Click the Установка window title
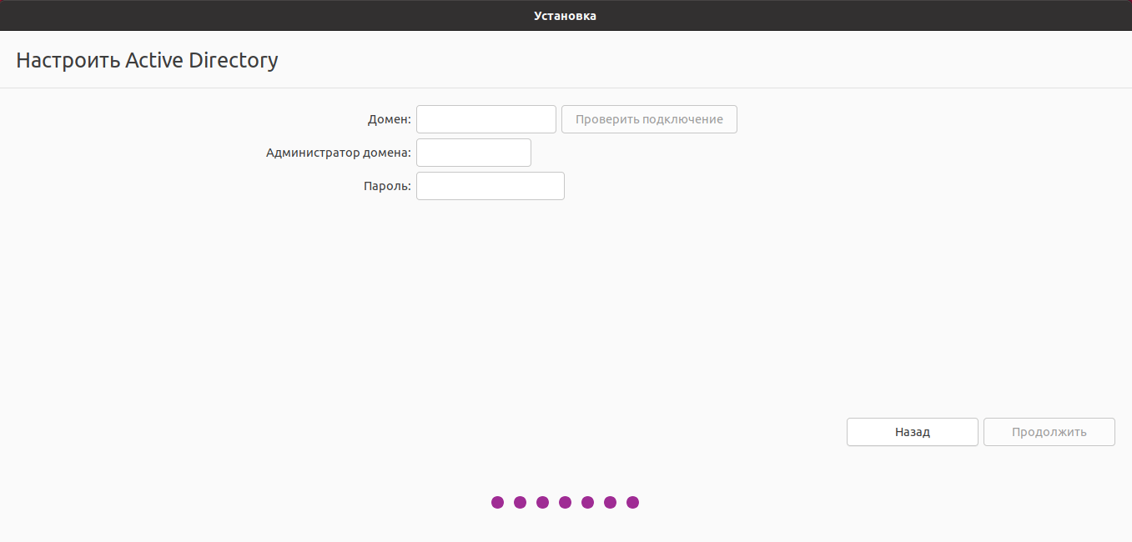Screen dimensions: 1132x542 [x=565, y=16]
